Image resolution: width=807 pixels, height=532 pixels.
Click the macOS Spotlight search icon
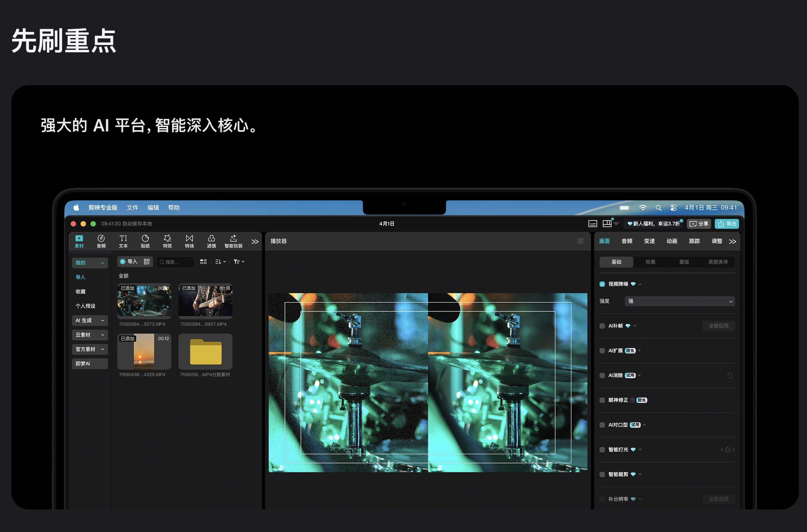pos(658,208)
